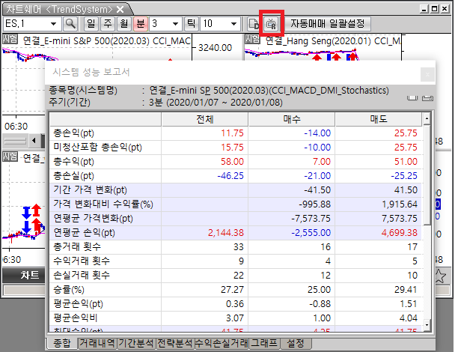
Task: Expand the tick count dropdown showing 10
Action: tap(233, 23)
